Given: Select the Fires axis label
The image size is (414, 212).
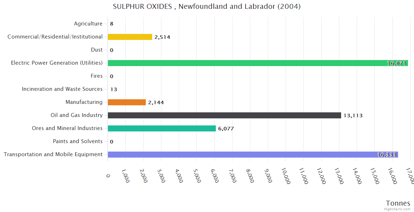Looking at the screenshot, I should coord(97,76).
